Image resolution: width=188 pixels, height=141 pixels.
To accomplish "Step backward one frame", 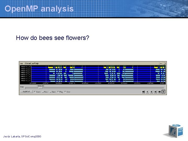I will (x=147, y=92).
